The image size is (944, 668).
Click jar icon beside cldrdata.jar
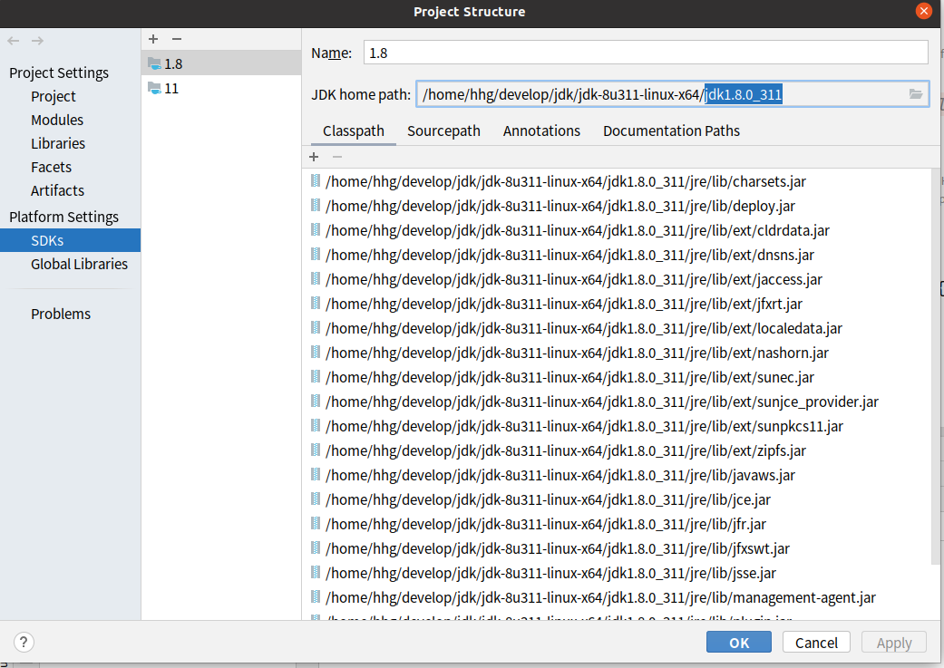(x=316, y=230)
